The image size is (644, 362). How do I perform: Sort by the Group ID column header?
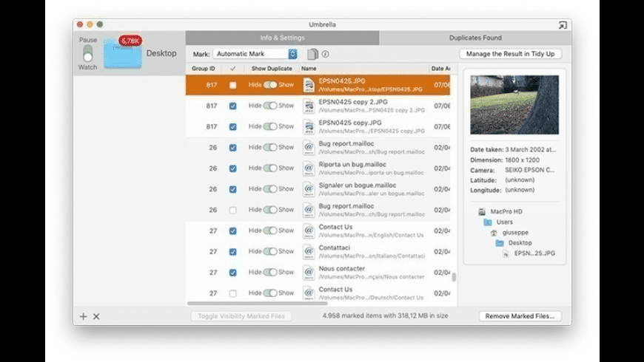click(204, 69)
